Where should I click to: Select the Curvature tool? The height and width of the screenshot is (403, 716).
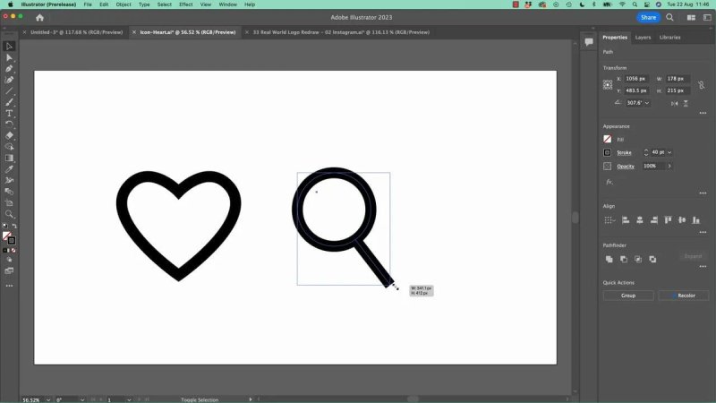[9, 80]
